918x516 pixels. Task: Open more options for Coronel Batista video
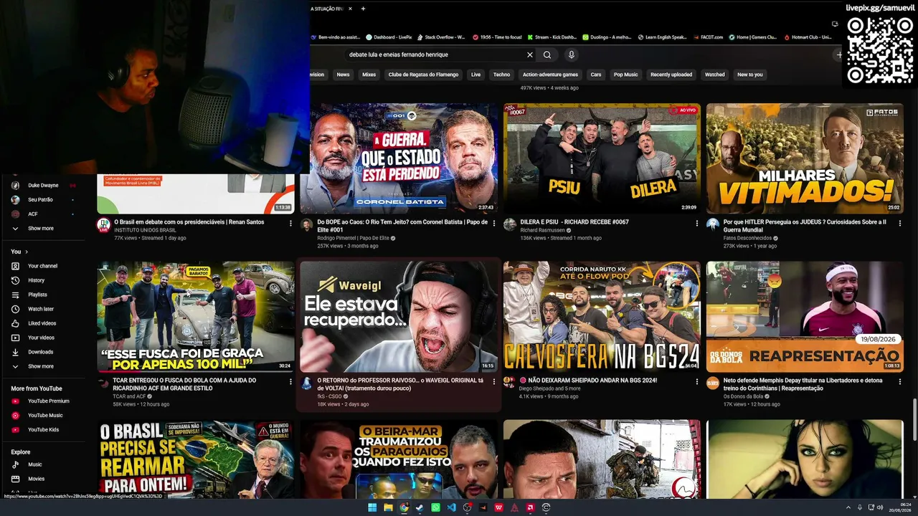493,224
